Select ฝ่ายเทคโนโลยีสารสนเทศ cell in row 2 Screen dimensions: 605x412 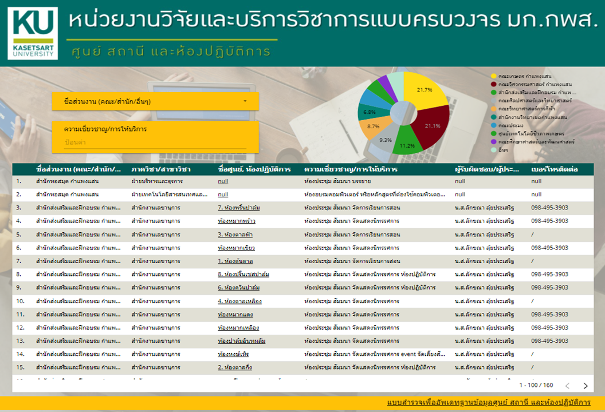tap(170, 195)
